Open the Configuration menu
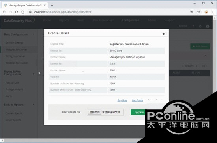Viewport: 217px width, 143px height. coord(131,21)
